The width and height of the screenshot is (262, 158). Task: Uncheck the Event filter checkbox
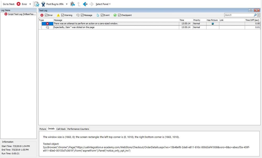pyautogui.click(x=102, y=15)
